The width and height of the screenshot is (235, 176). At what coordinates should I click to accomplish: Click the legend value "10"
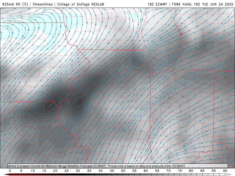(33, 171)
